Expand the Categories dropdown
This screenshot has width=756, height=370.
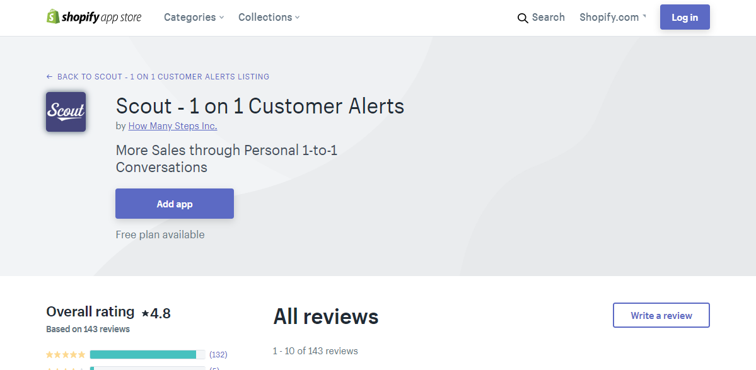(x=194, y=18)
